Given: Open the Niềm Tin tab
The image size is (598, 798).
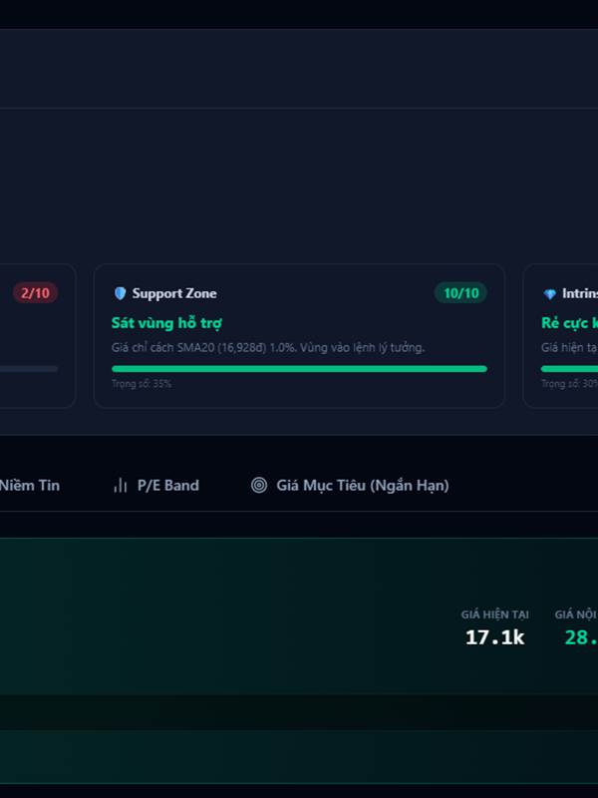Looking at the screenshot, I should coord(30,486).
